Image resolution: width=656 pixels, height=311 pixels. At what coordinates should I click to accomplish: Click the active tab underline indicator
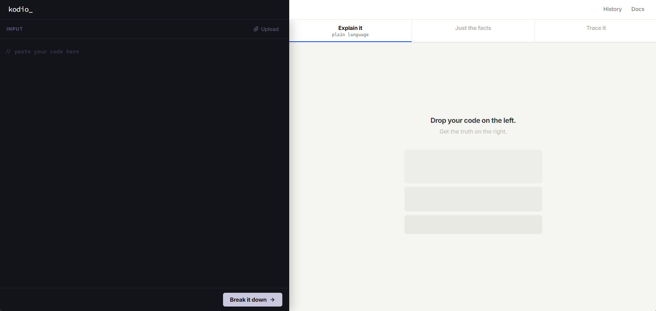point(350,42)
